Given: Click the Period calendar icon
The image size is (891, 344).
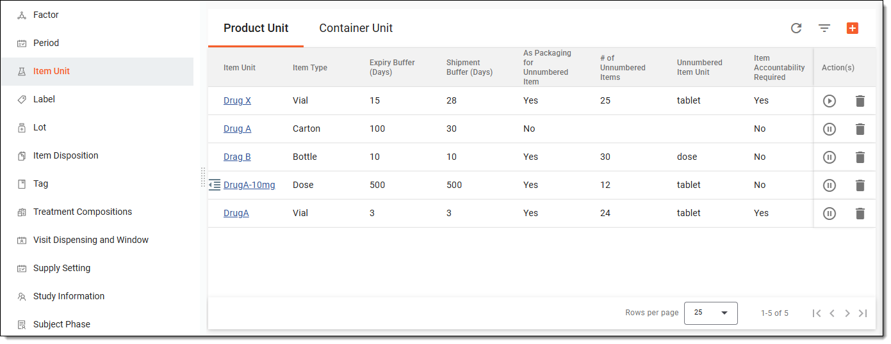Looking at the screenshot, I should [x=22, y=43].
